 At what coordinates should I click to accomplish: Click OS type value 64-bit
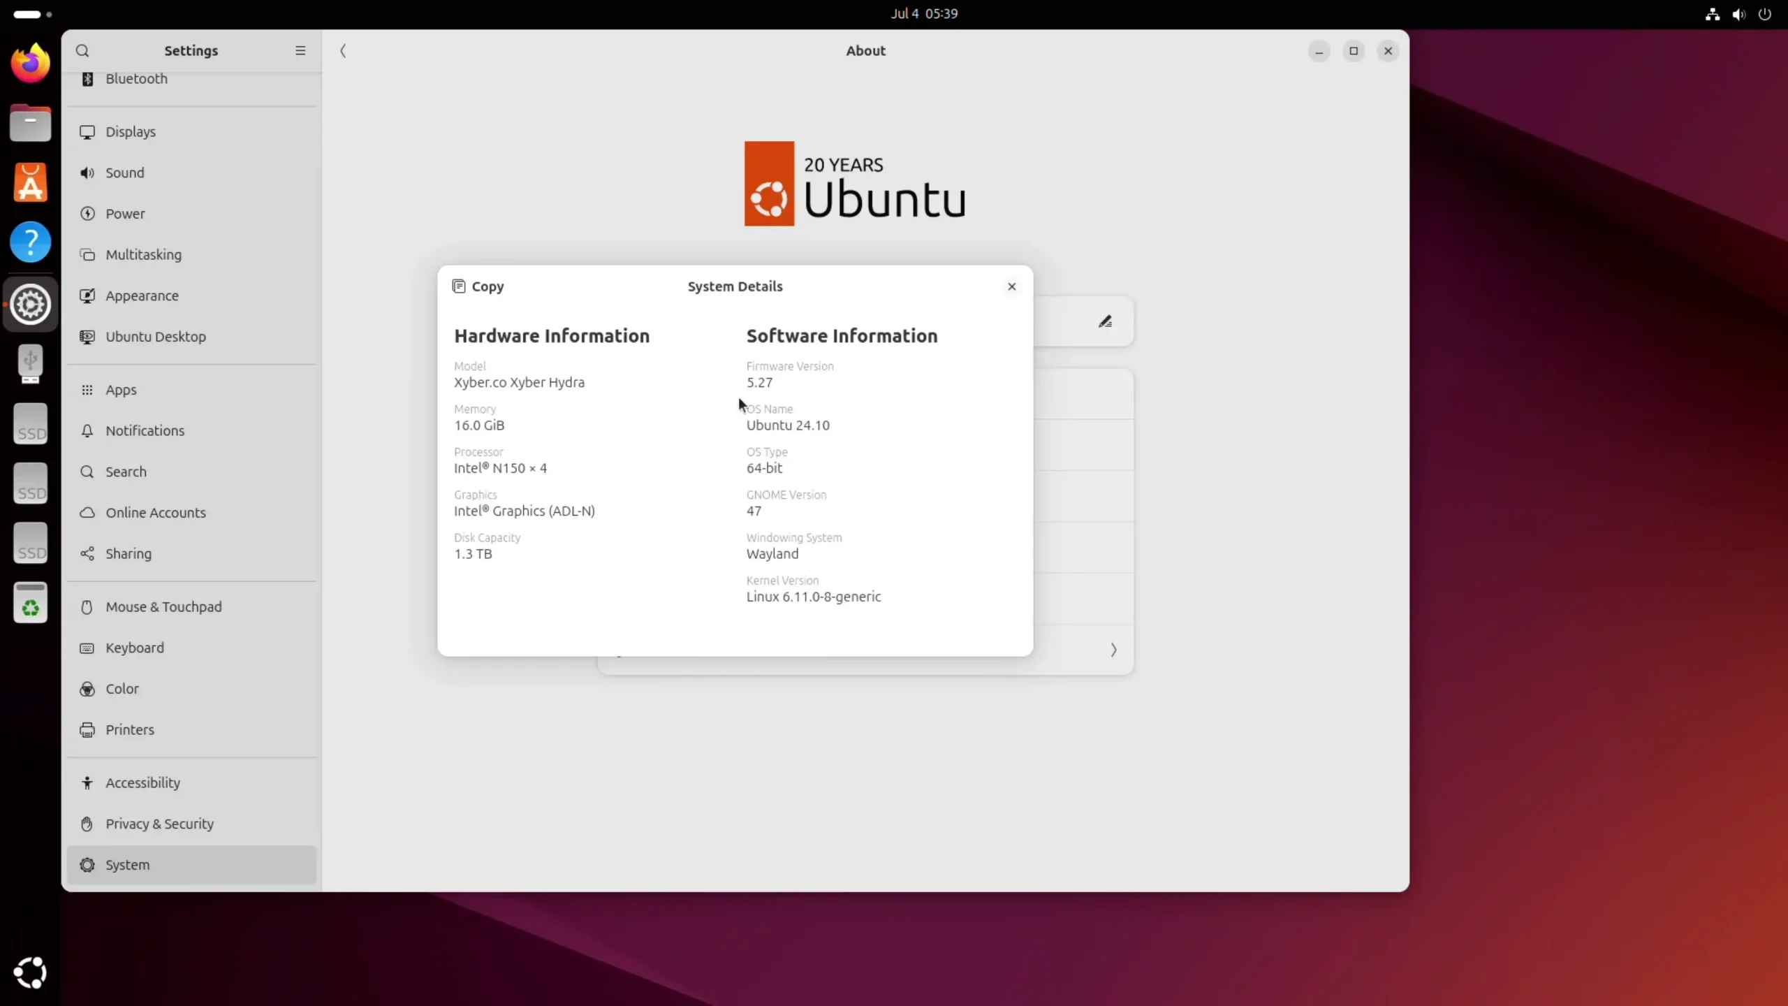[x=764, y=468]
